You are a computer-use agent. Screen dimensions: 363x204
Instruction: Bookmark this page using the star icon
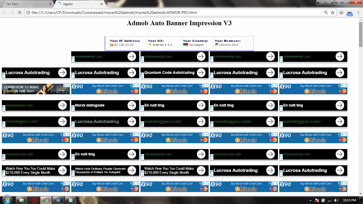(332, 12)
